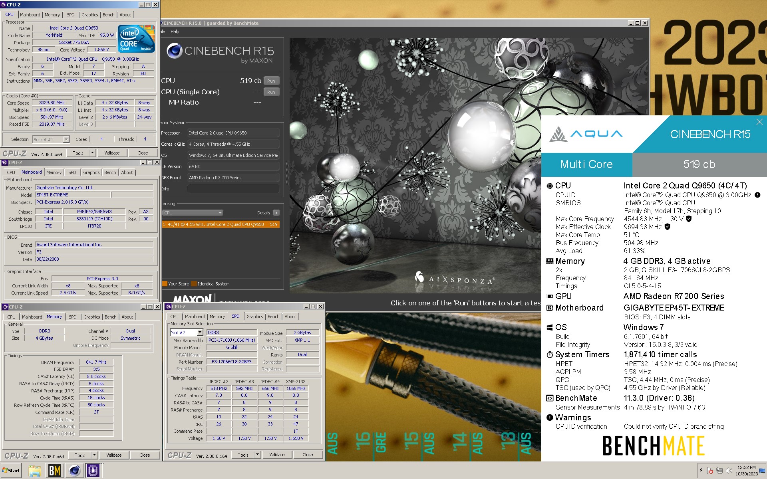Switch to Cinebench via its taskbar icon
The width and height of the screenshot is (767, 479).
point(74,471)
